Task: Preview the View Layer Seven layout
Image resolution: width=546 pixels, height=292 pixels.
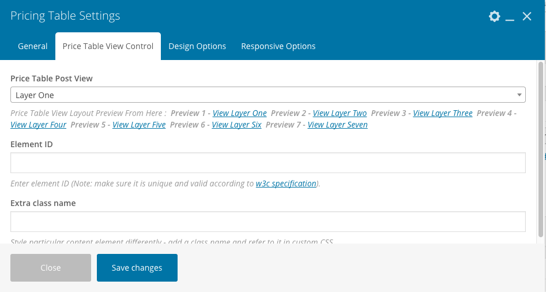Action: 337,125
